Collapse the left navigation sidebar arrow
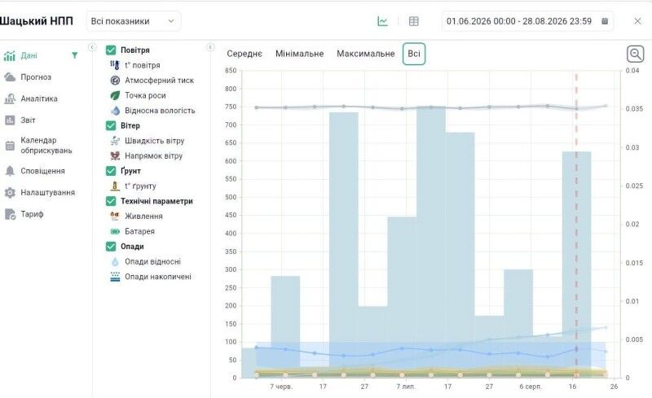This screenshot has width=652, height=398. (x=92, y=47)
